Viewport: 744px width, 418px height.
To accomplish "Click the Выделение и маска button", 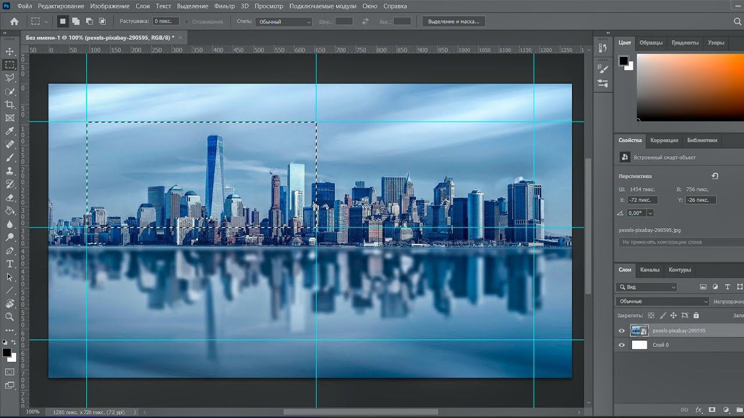I will pyautogui.click(x=453, y=21).
